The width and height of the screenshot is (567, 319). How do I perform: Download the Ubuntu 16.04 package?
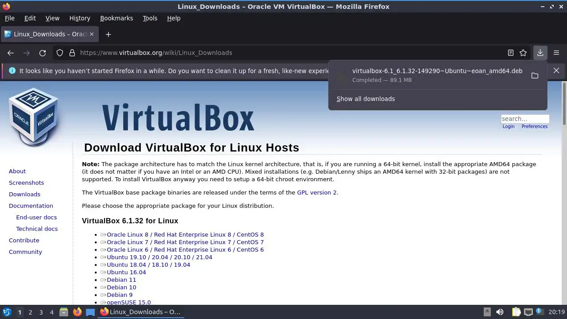[126, 272]
